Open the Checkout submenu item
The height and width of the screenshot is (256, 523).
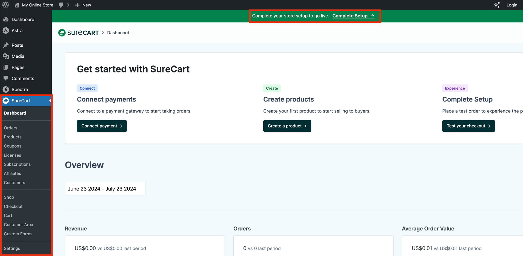[13, 206]
